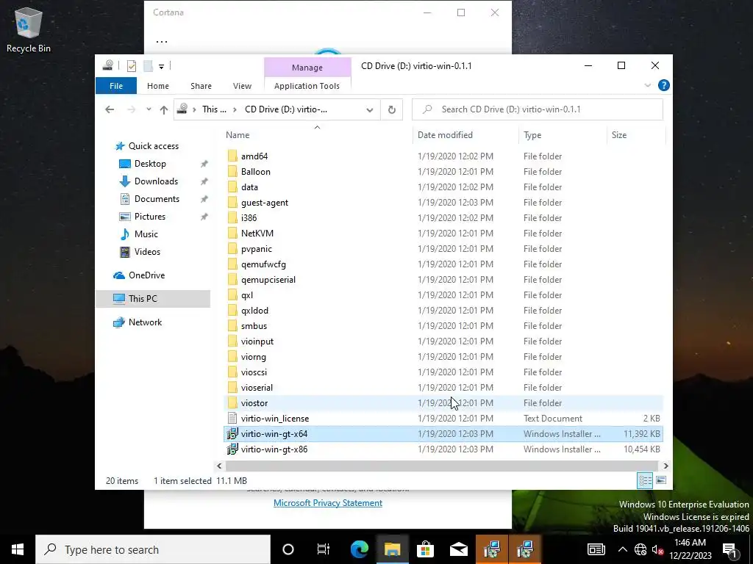Select the vioscsi folder
This screenshot has height=564, width=753.
pos(254,372)
